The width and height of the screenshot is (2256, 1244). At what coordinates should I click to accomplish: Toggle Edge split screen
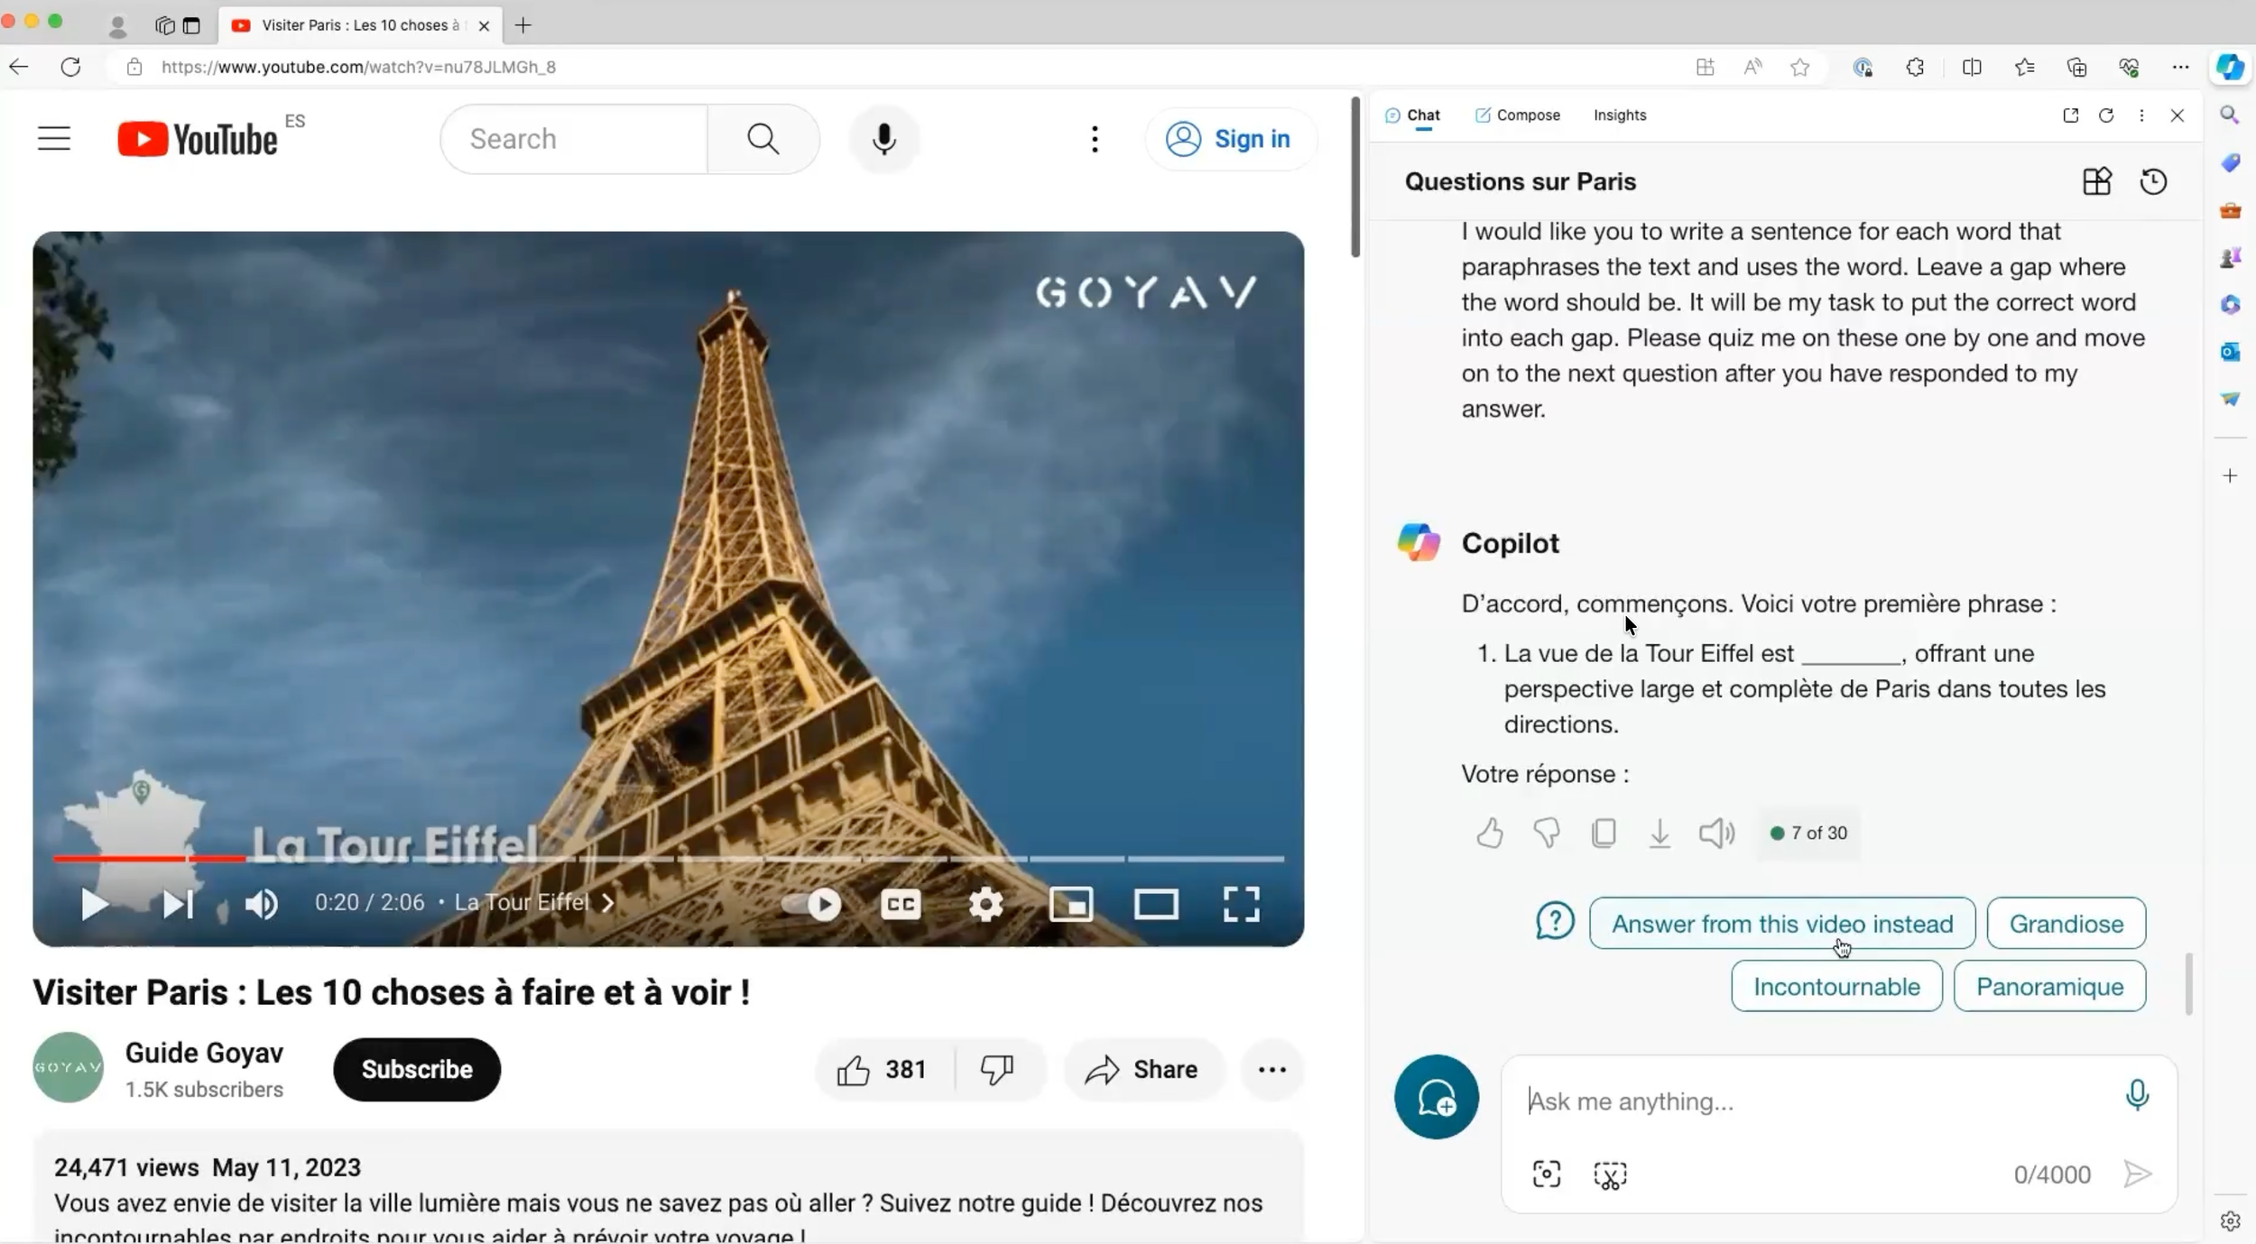pyautogui.click(x=1972, y=67)
